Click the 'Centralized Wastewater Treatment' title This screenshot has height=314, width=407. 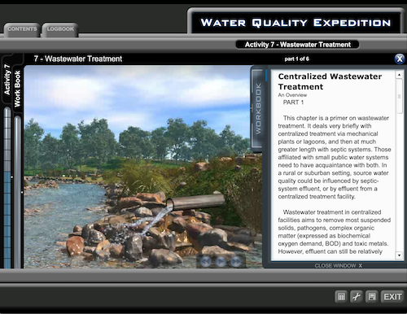[330, 81]
